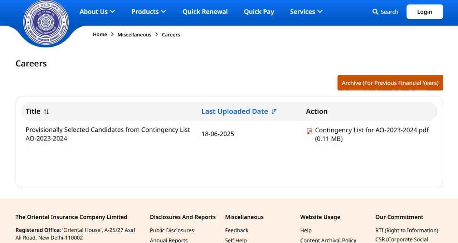Click the Last Uploaded Date column header
This screenshot has width=458, height=243.
[x=235, y=111]
